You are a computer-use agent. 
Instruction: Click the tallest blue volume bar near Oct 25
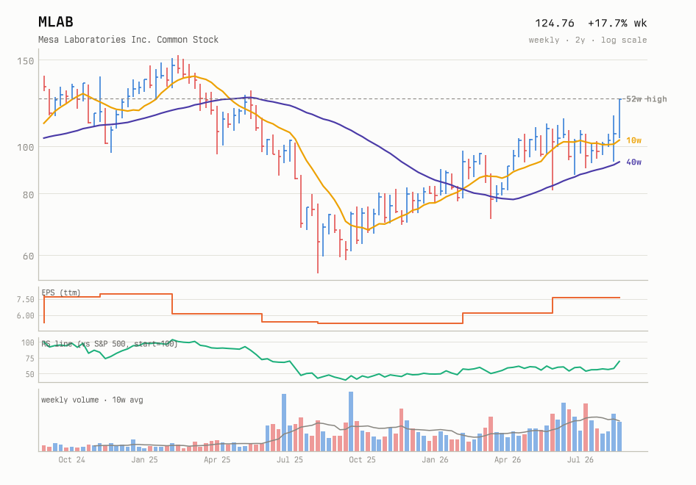tap(351, 422)
